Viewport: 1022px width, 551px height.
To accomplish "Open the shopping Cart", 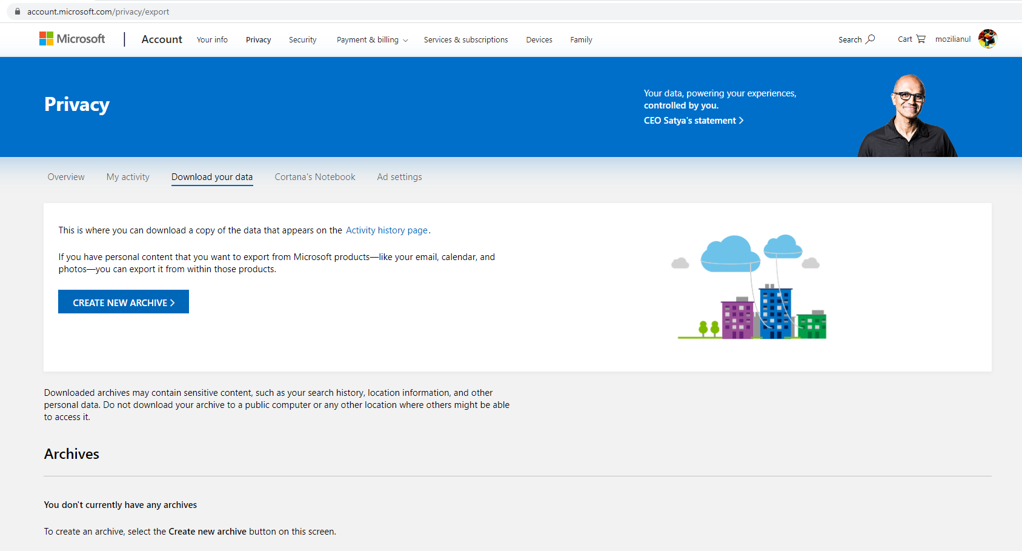I will 911,39.
